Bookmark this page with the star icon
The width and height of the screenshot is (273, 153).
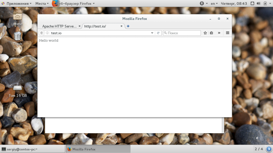(205, 33)
